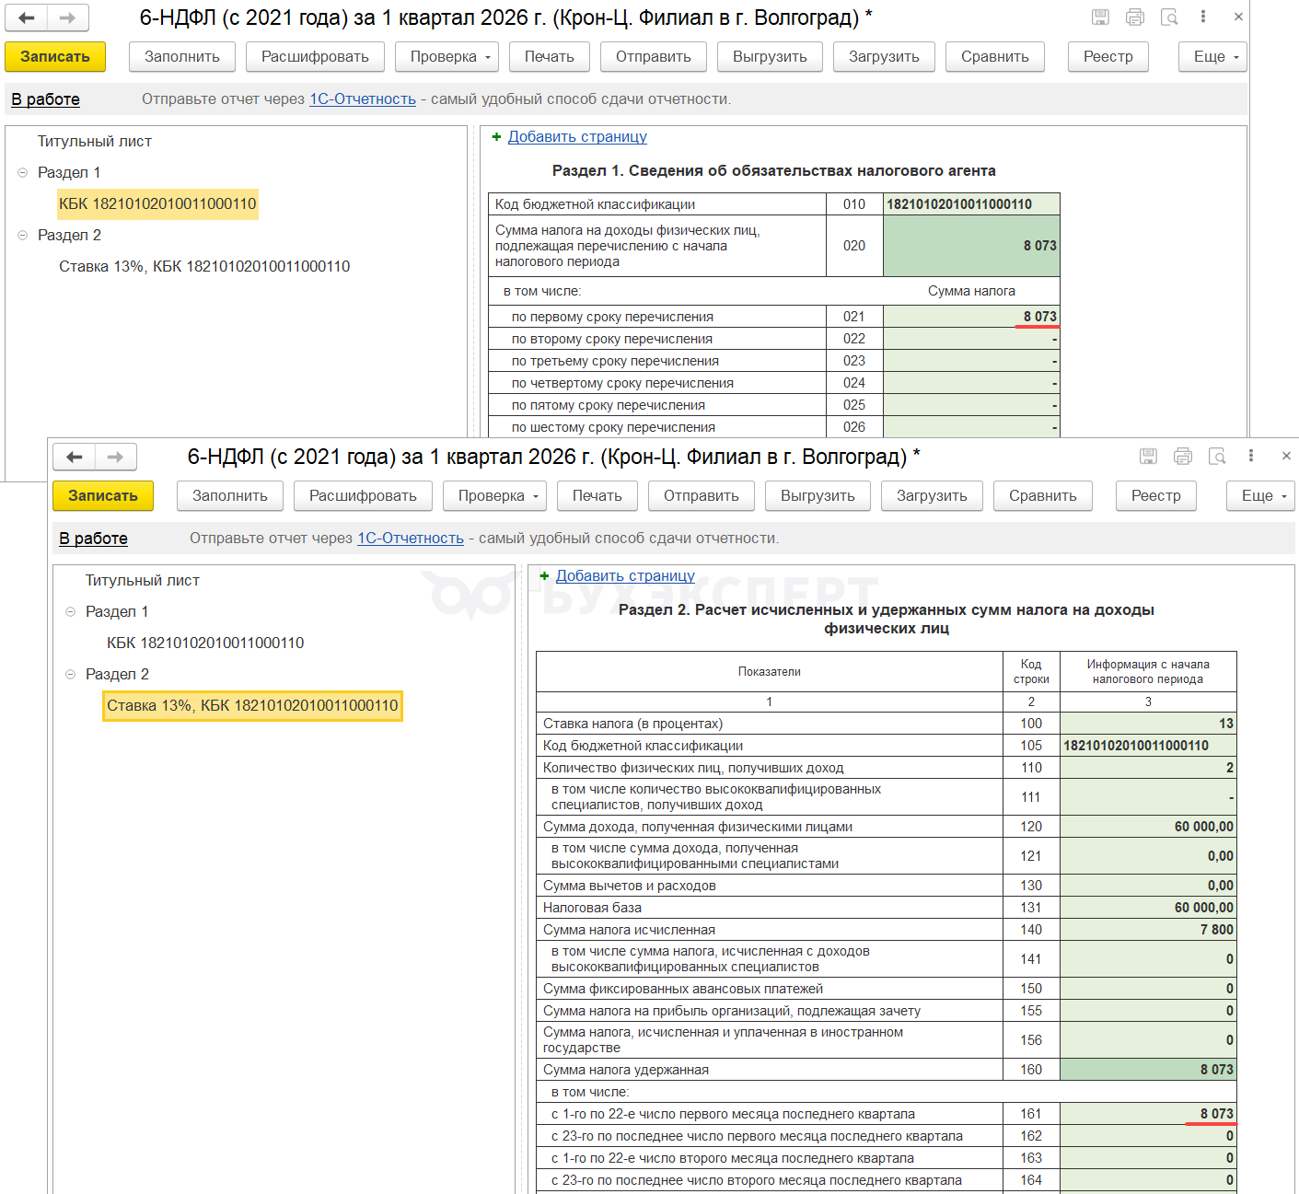Click Добавить страницу link in Раздел 2
Image resolution: width=1299 pixels, height=1194 pixels.
tap(625, 576)
